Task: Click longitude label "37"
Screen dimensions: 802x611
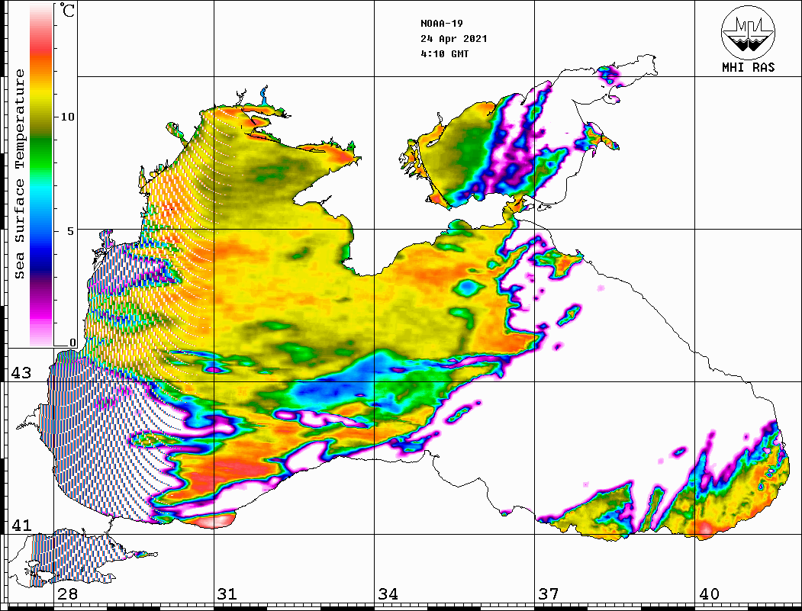Action: coord(549,594)
